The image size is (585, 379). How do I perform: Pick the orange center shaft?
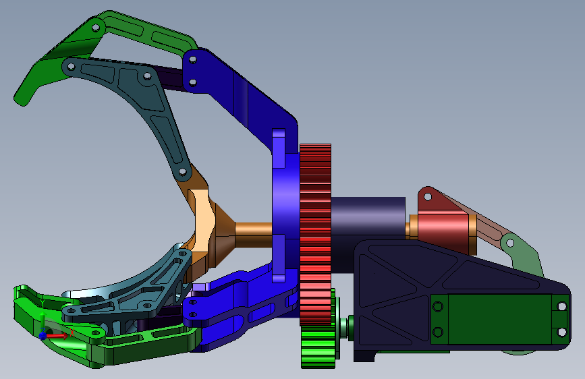pos(254,234)
